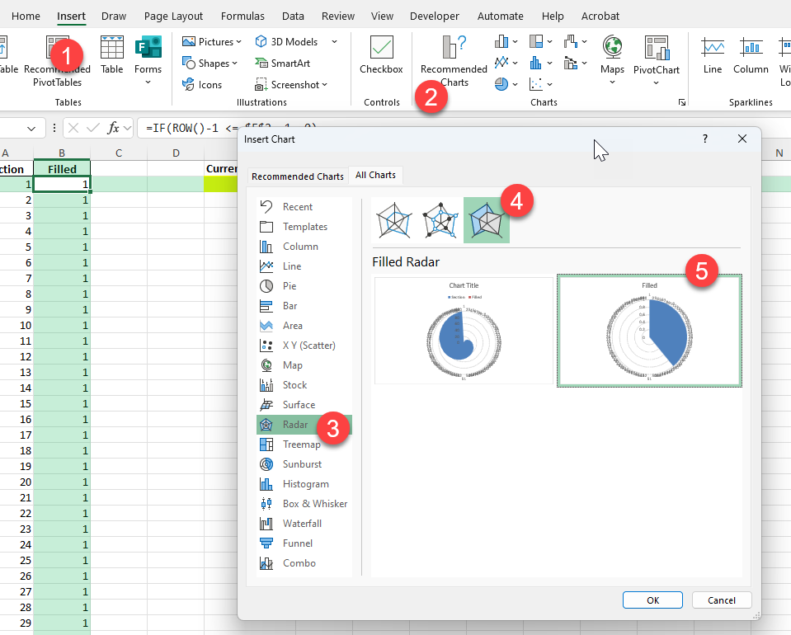Expand the Screenshot dropdown

tap(324, 85)
